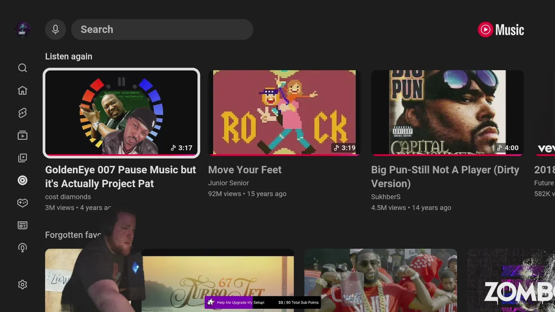Open the account profile avatar
This screenshot has height=312, width=555.
[x=23, y=29]
